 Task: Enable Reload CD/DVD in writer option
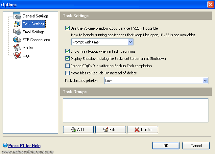67,66
